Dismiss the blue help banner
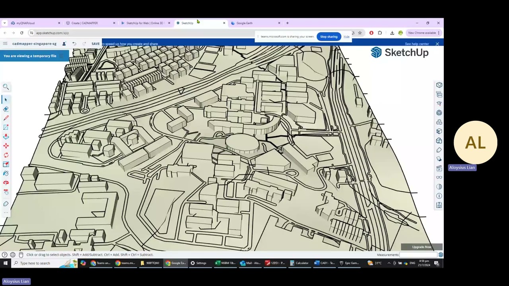Viewport: 509px width, 286px height. 437,44
